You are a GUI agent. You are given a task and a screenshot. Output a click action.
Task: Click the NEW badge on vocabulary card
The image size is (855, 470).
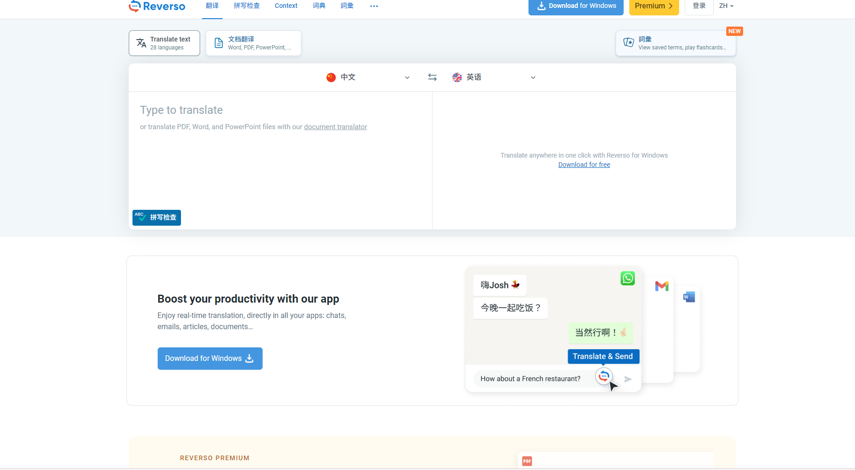(735, 31)
